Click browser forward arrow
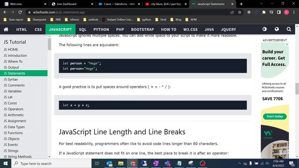The width and height of the screenshot is (299, 168). [x=13, y=12]
